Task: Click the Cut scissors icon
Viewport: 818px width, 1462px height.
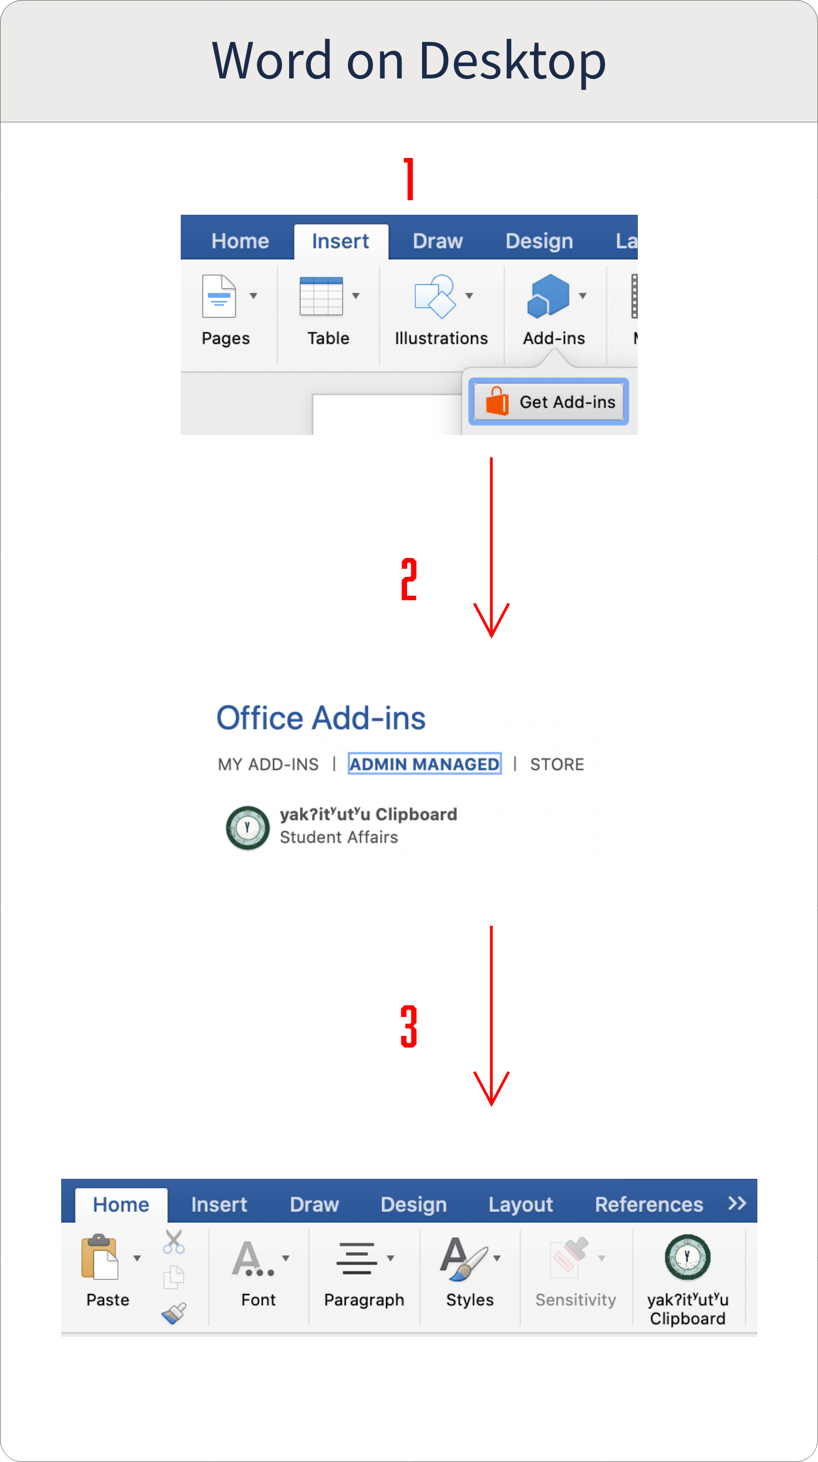Action: [x=173, y=1241]
